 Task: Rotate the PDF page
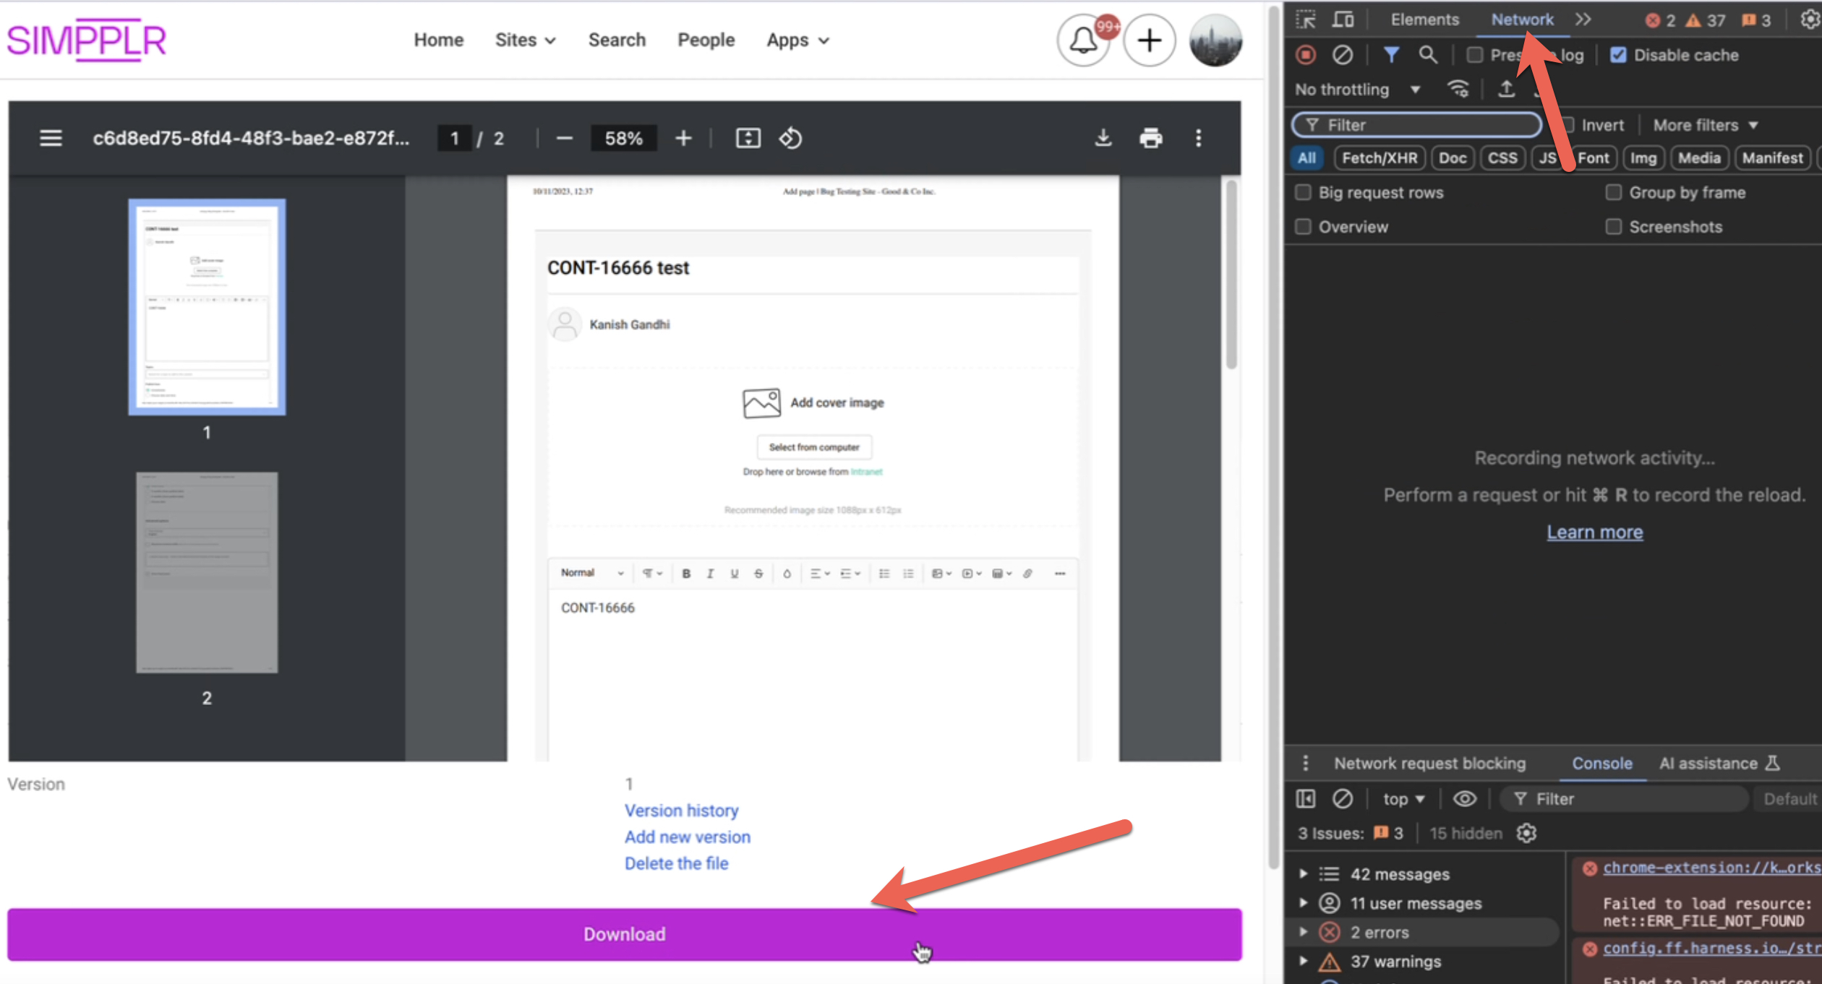790,137
